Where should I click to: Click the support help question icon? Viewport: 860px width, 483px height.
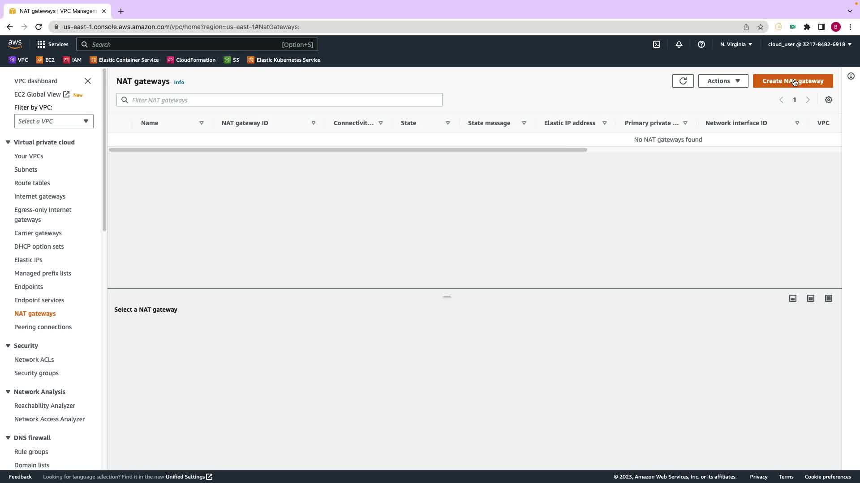(701, 44)
